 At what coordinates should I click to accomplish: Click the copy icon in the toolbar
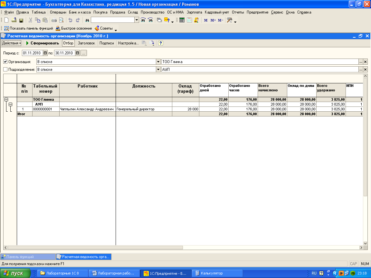coord(38,20)
